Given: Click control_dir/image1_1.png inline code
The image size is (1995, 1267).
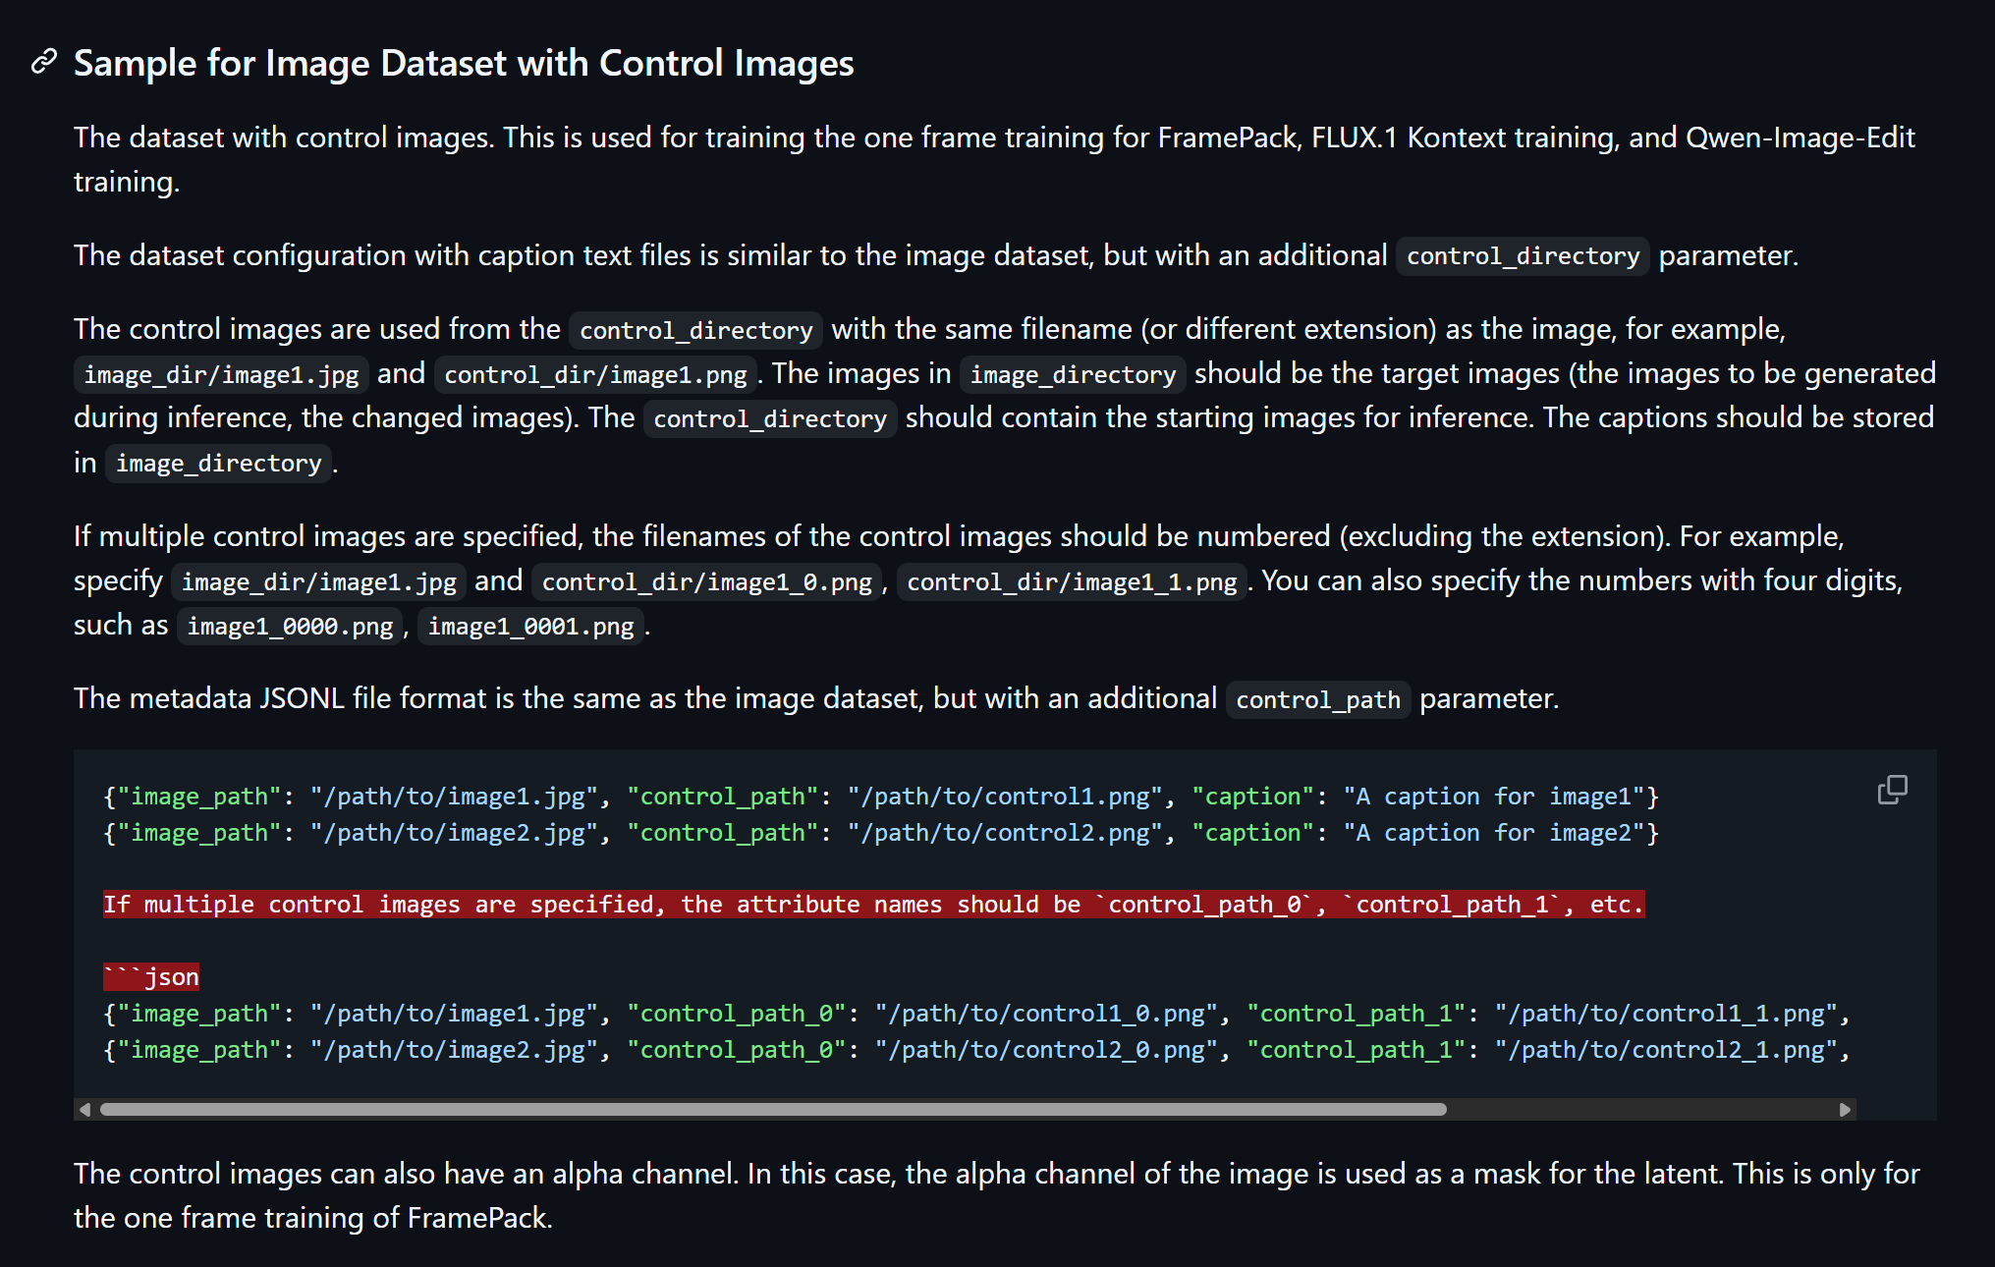Looking at the screenshot, I should tap(1072, 582).
